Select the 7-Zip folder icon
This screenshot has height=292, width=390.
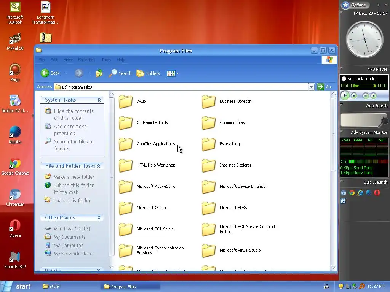point(126,101)
